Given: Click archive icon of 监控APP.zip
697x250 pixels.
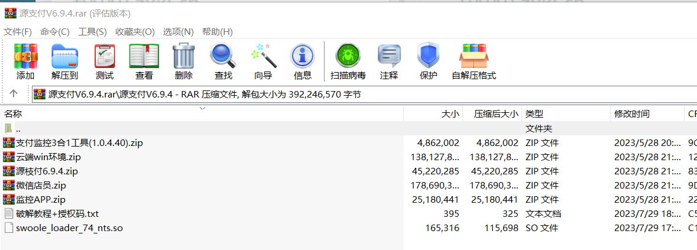Looking at the screenshot, I should (9, 200).
